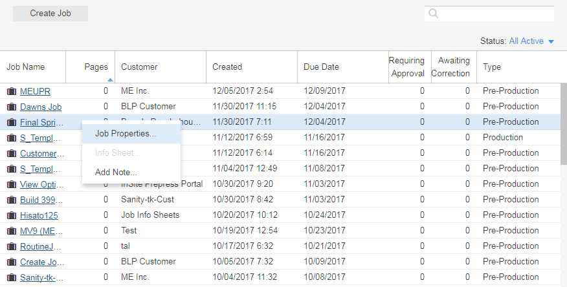The width and height of the screenshot is (567, 287).
Task: Click the magnifying glass search icon
Action: tap(434, 14)
